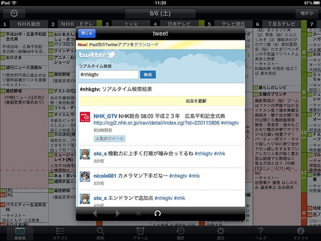Image resolution: width=321 pixels, height=241 pixels.
Task: Tap the clock icon in top bar
Action: (x=14, y=13)
